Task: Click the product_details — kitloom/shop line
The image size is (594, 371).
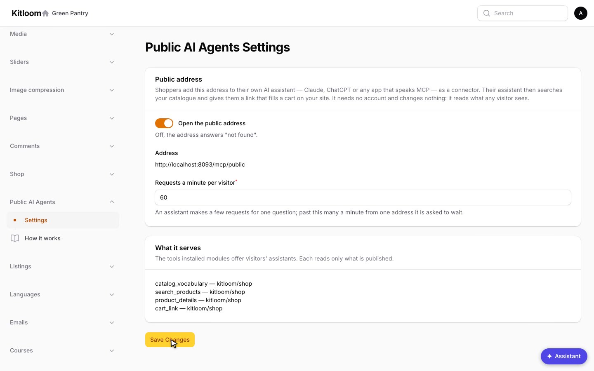Action: 198,300
